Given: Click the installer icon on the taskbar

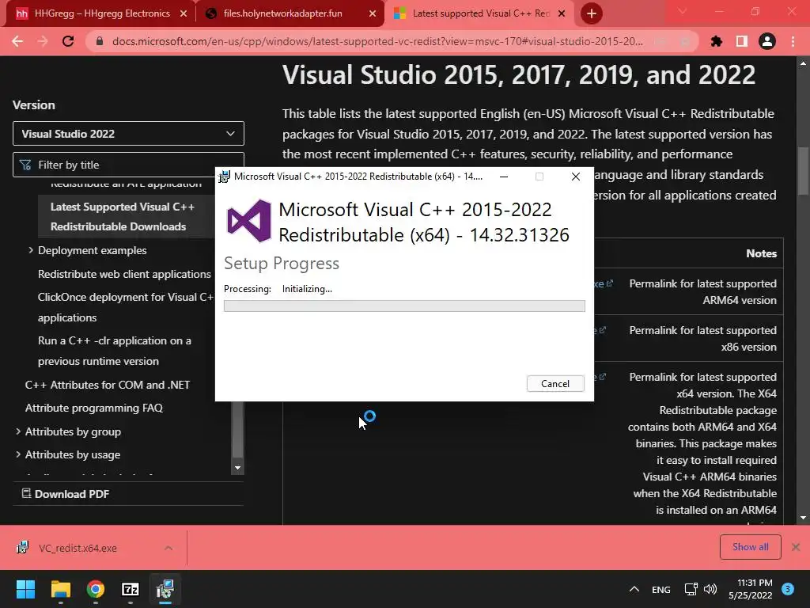Looking at the screenshot, I should click(165, 589).
